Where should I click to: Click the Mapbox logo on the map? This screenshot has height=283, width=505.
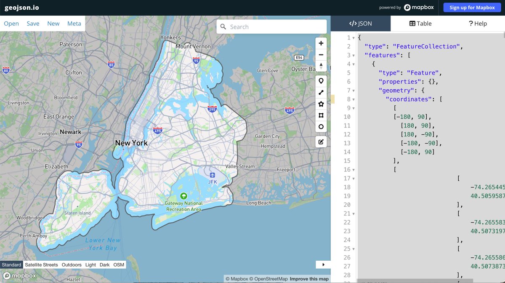(x=19, y=275)
